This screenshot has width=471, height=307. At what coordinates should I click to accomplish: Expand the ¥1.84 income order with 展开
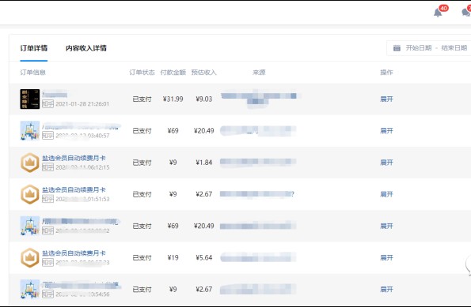coord(386,163)
